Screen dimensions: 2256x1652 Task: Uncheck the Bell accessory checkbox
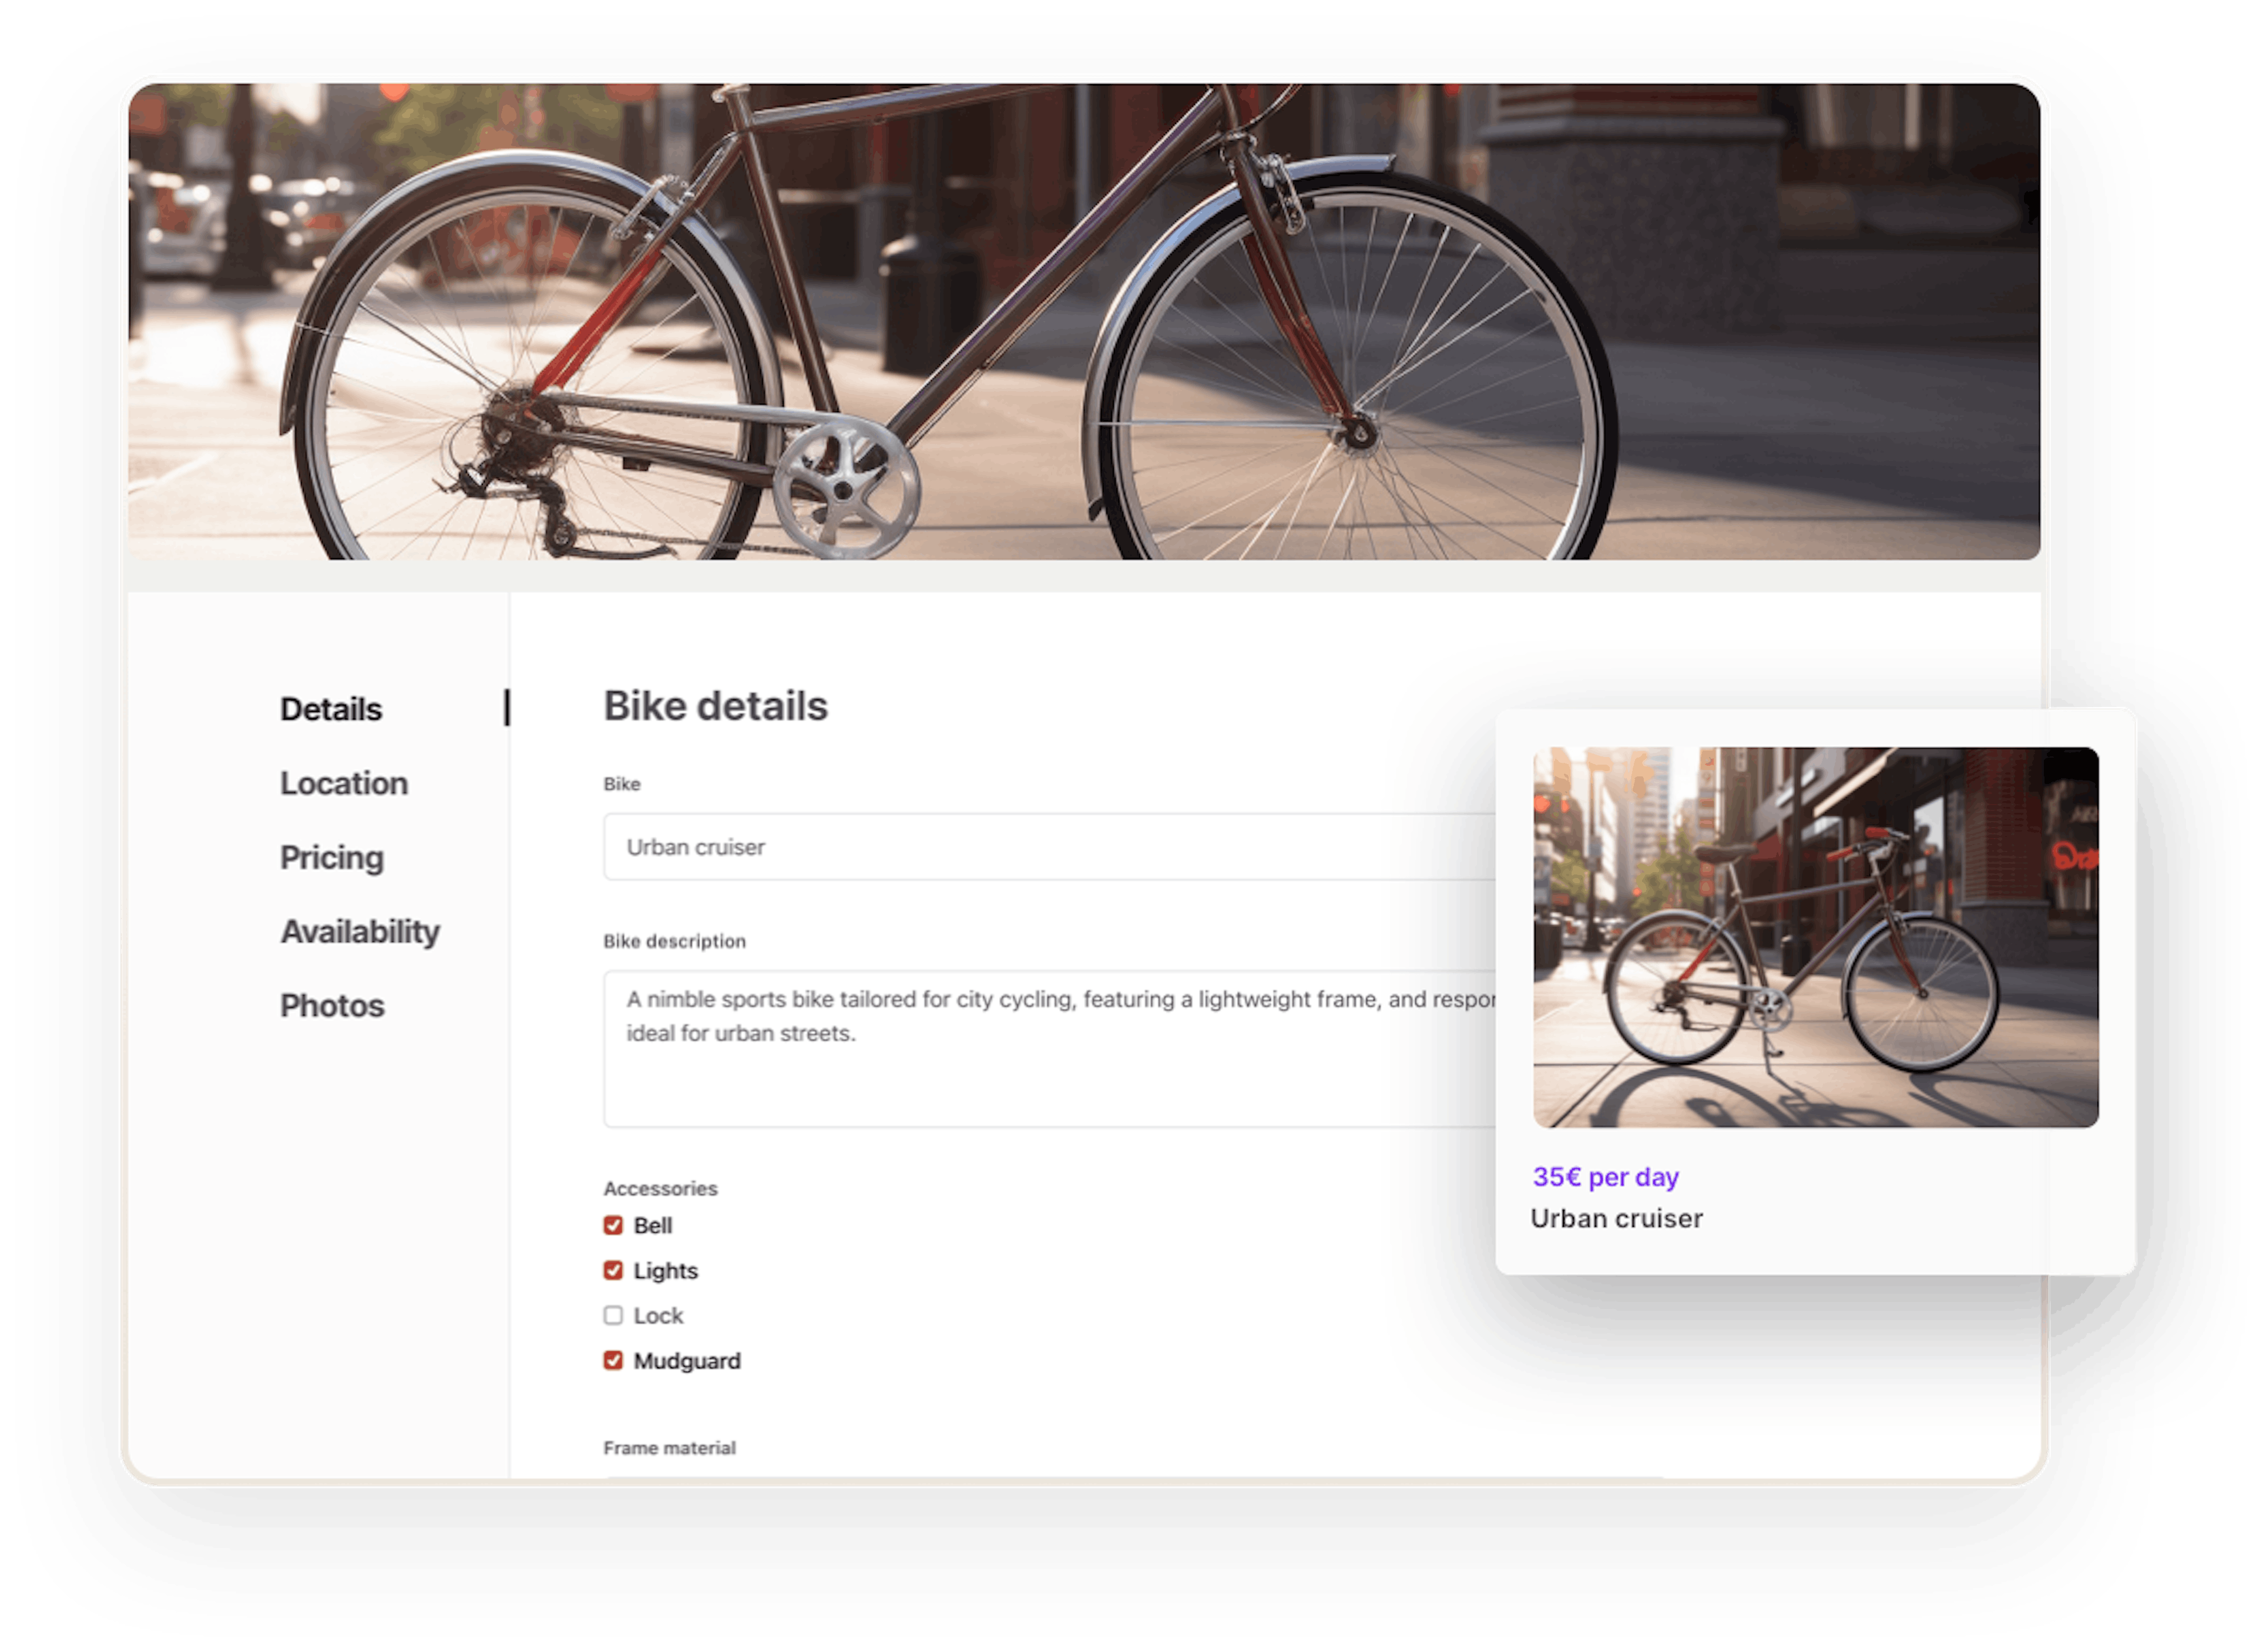point(613,1226)
